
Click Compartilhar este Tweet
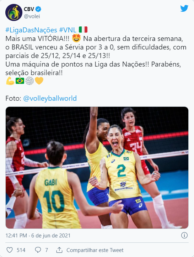(x=95, y=250)
